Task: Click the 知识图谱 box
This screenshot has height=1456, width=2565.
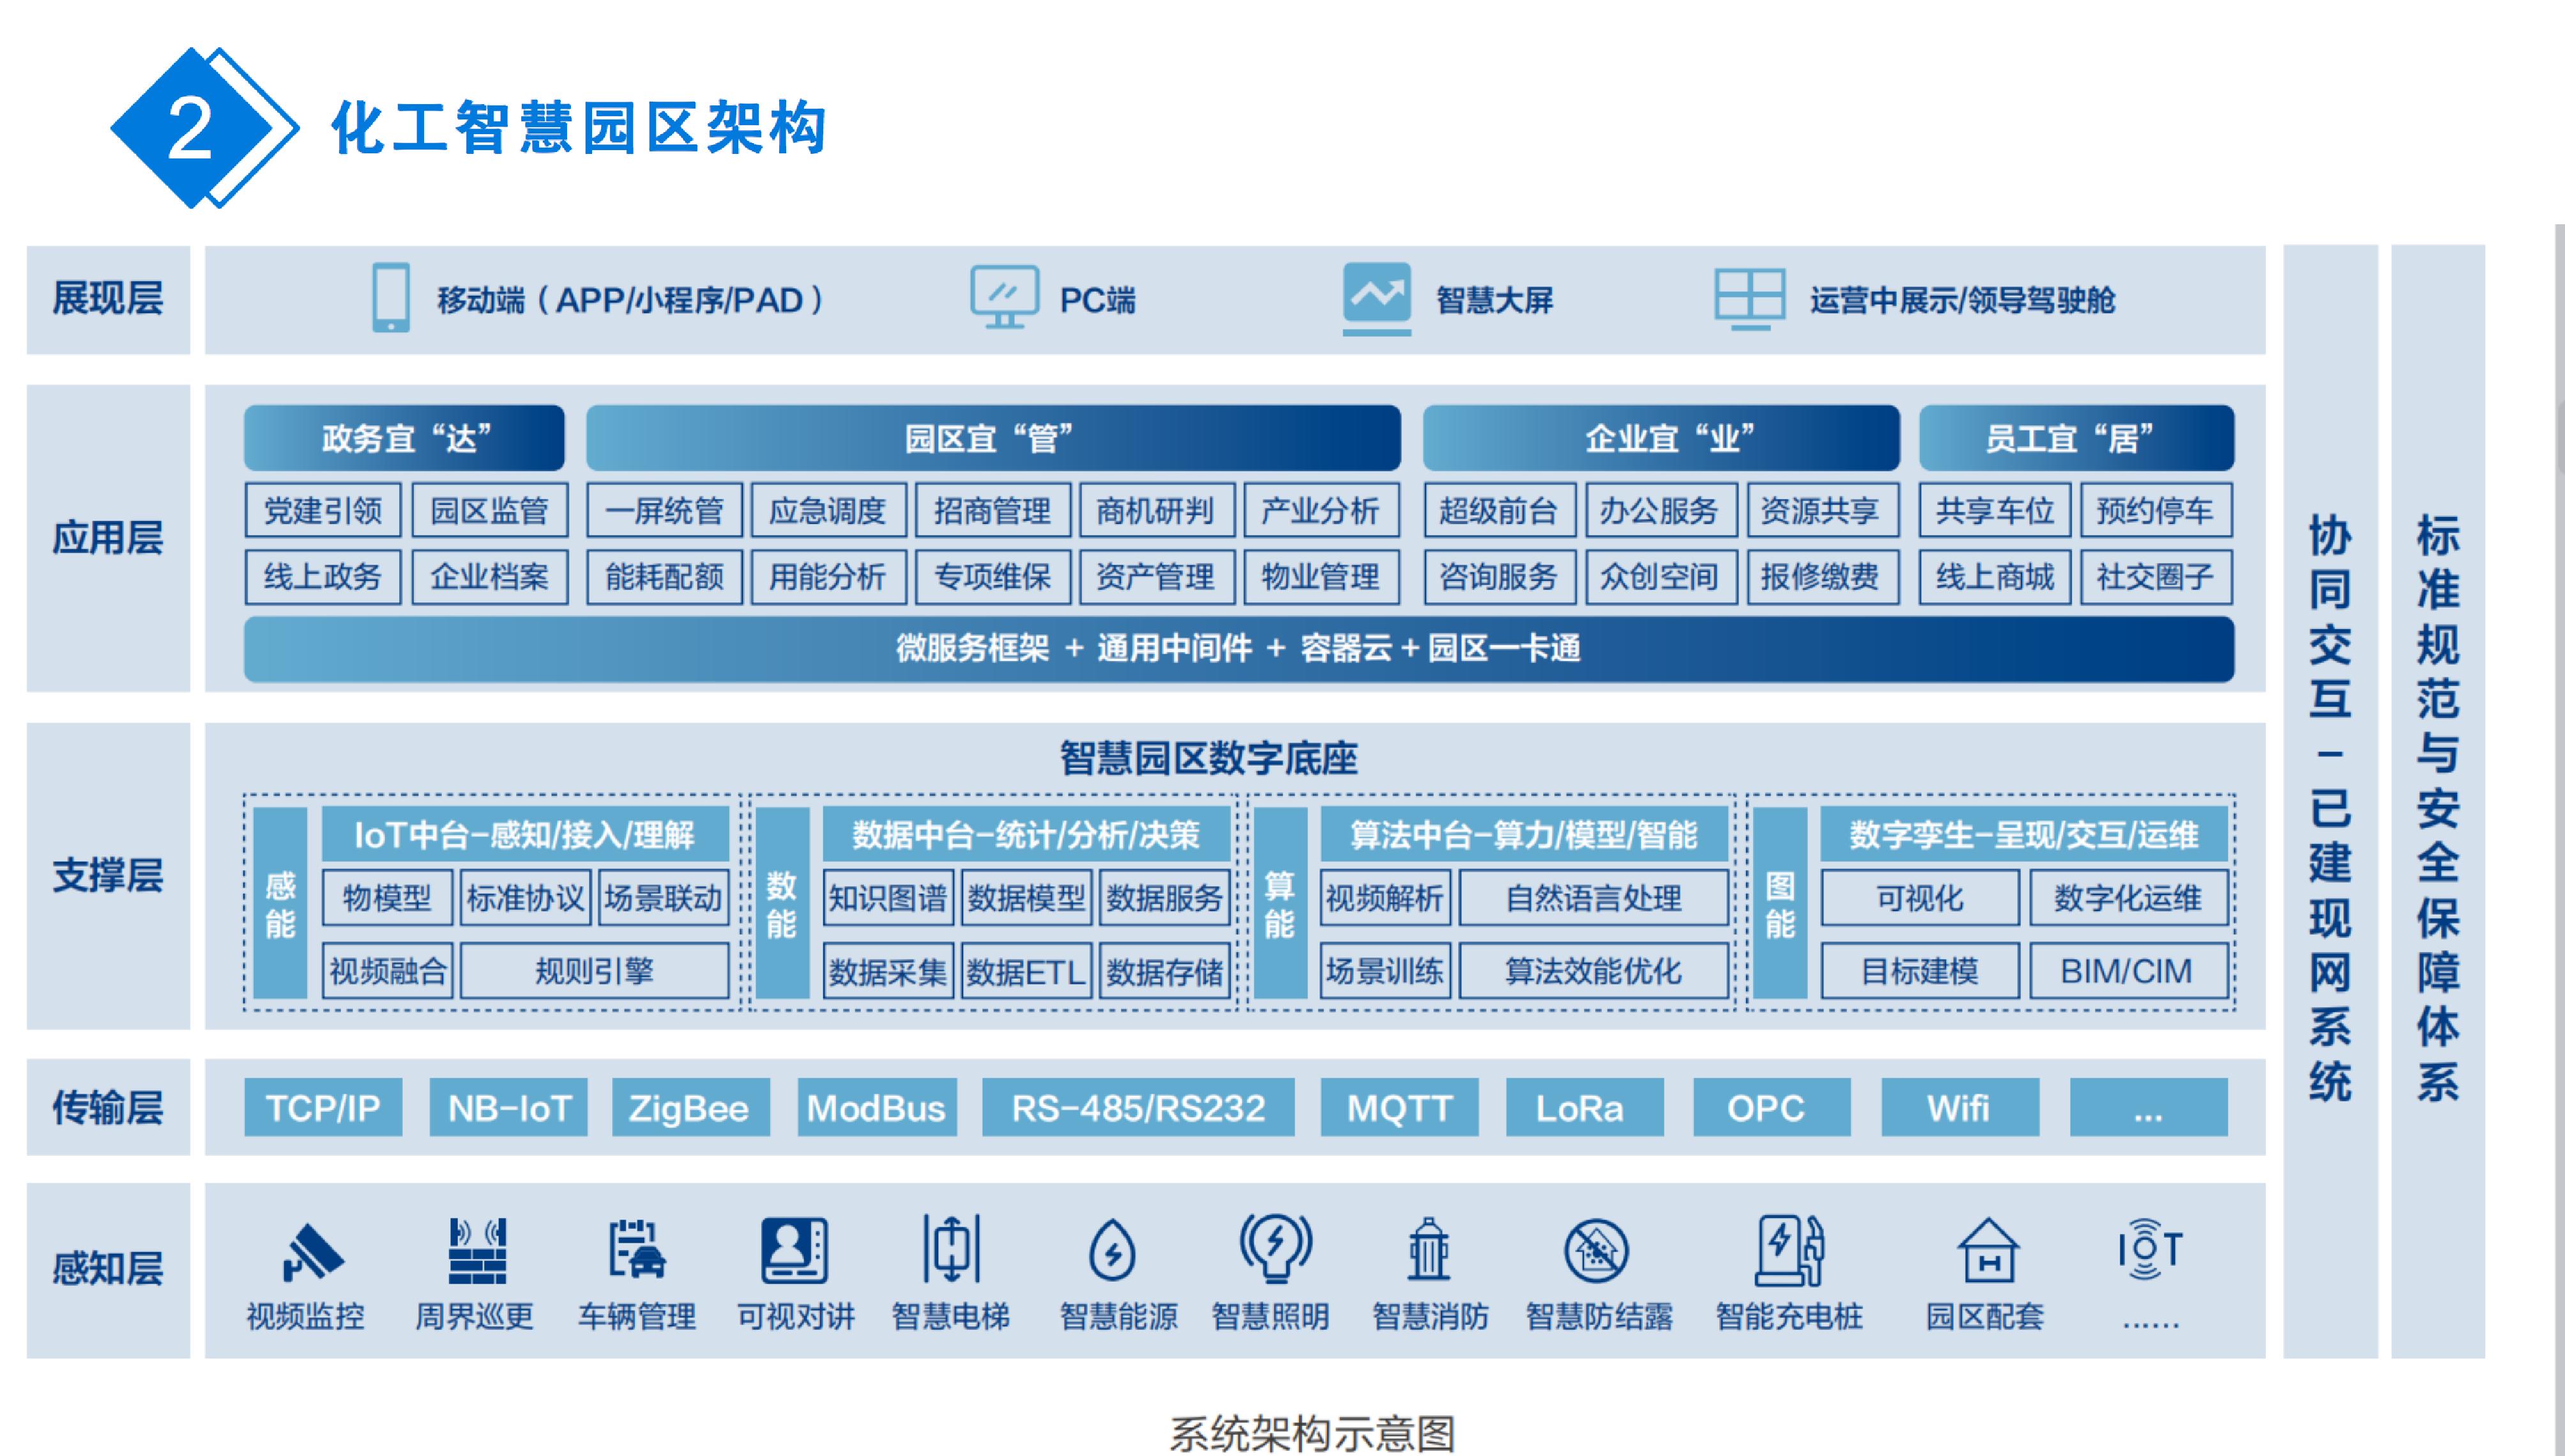Action: (888, 897)
